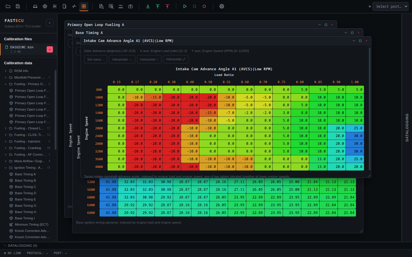
Task: Click the gear shifter transmission icon
Action: [x=55, y=6]
